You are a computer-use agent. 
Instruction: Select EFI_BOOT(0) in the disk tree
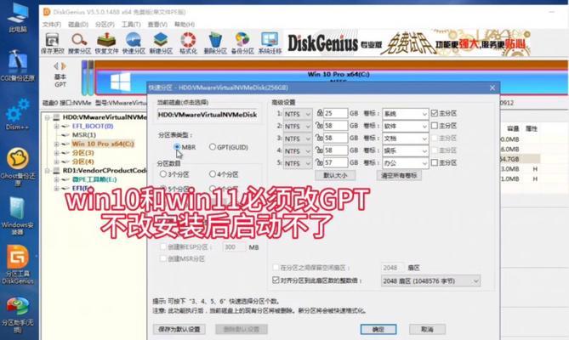[x=93, y=126]
